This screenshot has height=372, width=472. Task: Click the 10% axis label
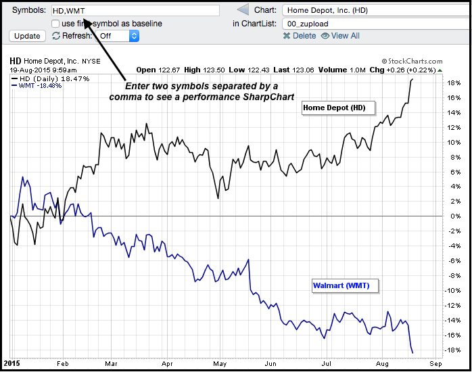pyautogui.click(x=454, y=143)
